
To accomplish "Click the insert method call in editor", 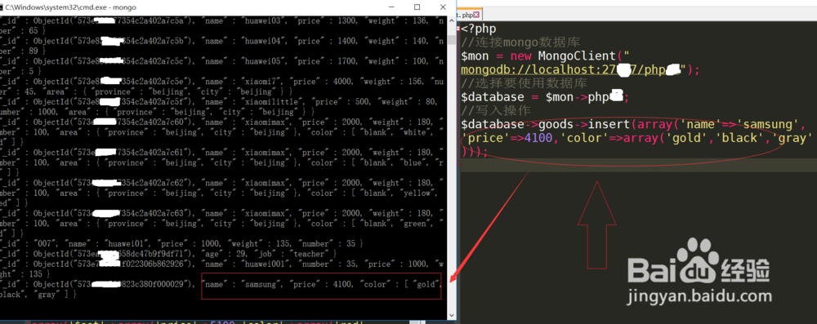I will (609, 124).
